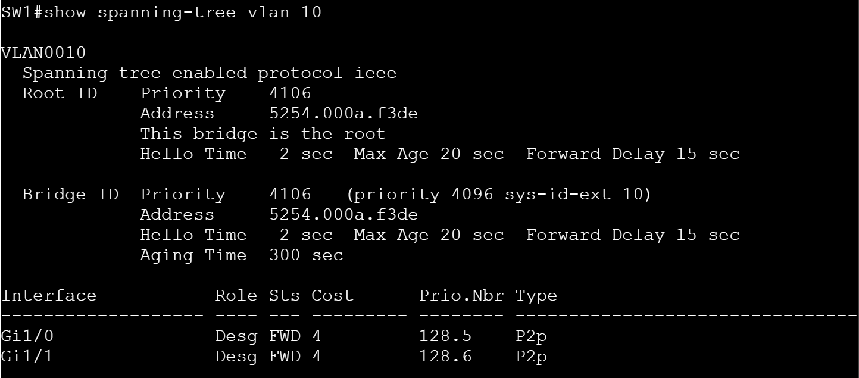Click the 'Root ID' label
This screenshot has height=378, width=859.
pyautogui.click(x=60, y=93)
